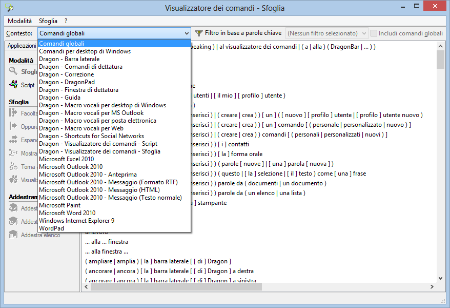
Task: Select the '... alla finestra ...' command
Action: pos(107,252)
